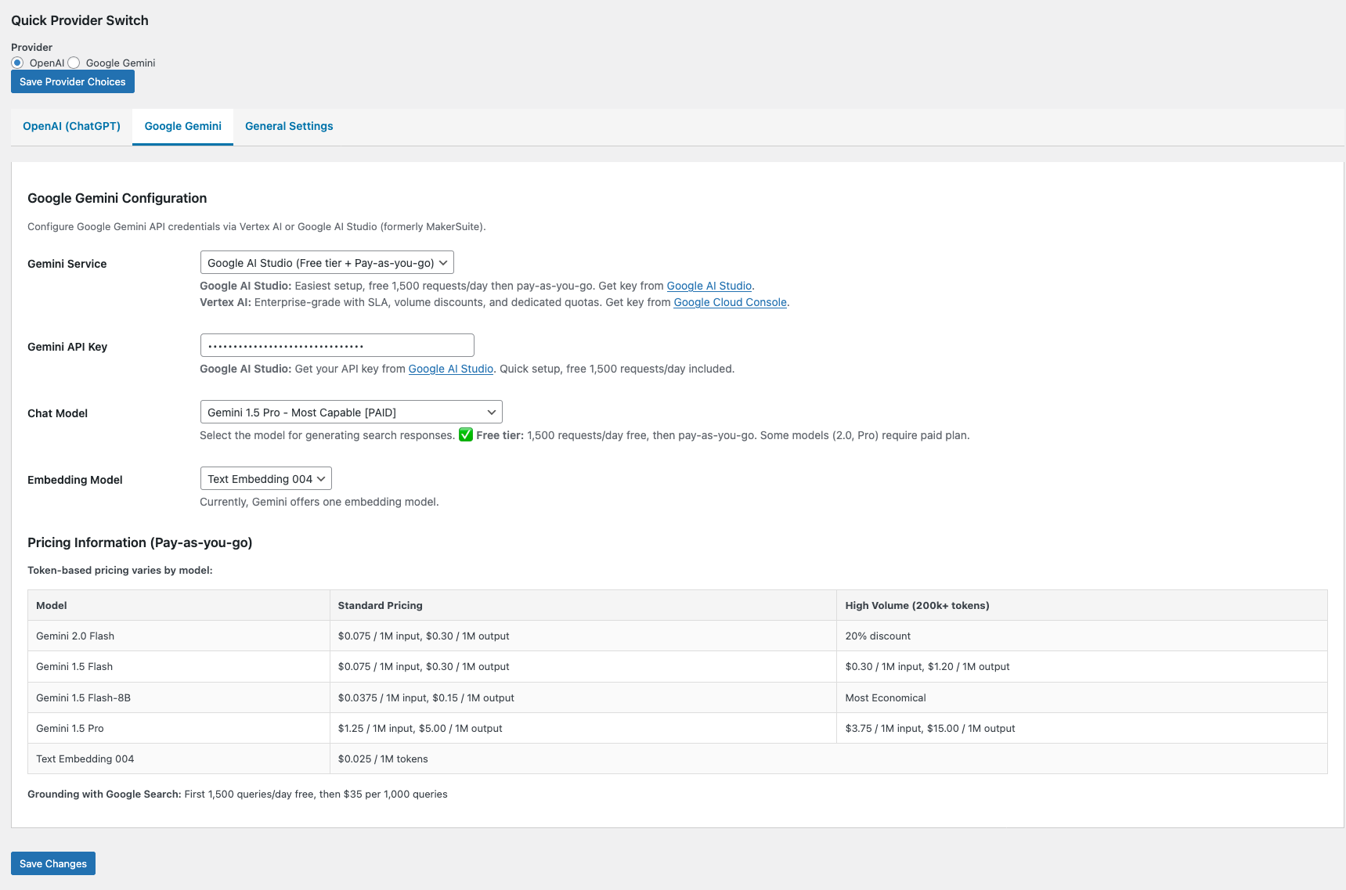The width and height of the screenshot is (1346, 890).
Task: Expand the Chat Model dropdown
Action: coord(352,413)
